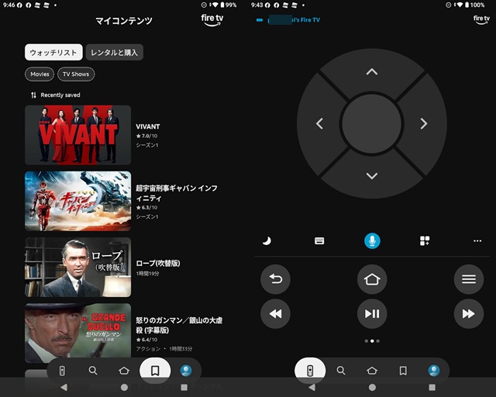The width and height of the screenshot is (496, 397).
Task: Tap the fast-forward playback button
Action: (469, 314)
